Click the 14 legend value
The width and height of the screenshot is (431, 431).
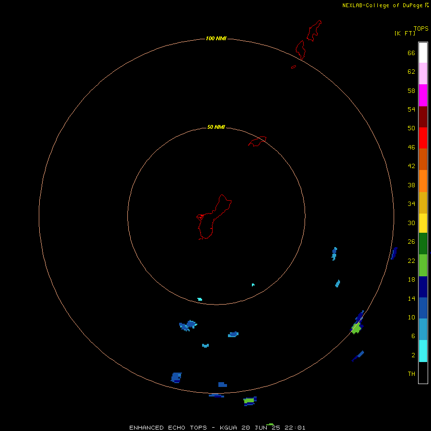tap(411, 298)
